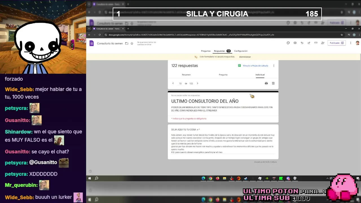This screenshot has height=203, width=361.
Task: Click chat username Mr_querubin
Action: (x=21, y=185)
